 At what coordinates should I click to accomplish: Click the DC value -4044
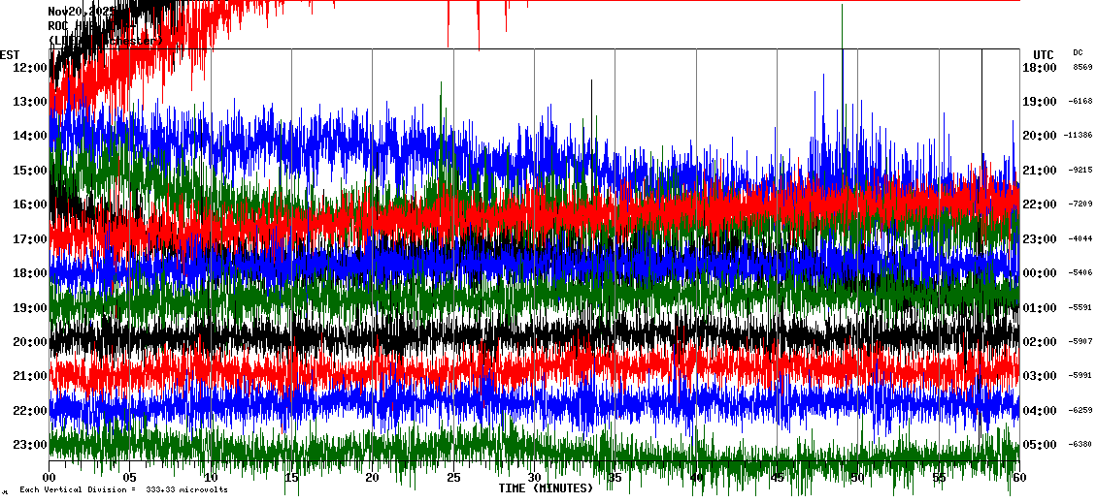tap(1080, 238)
